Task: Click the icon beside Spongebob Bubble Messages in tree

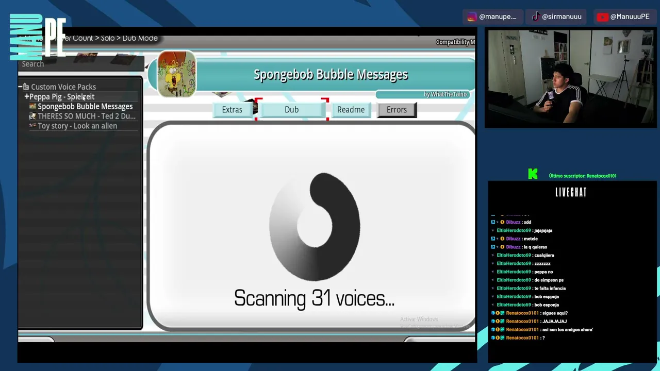Action: pos(32,106)
